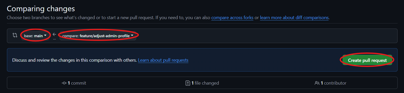Click the file diff icon beside file changed
The width and height of the screenshot is (404, 93).
pos(188,83)
